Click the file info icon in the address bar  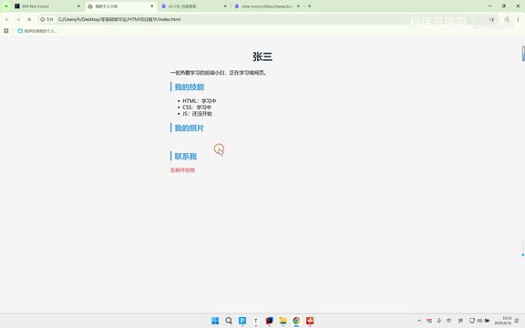pos(46,19)
